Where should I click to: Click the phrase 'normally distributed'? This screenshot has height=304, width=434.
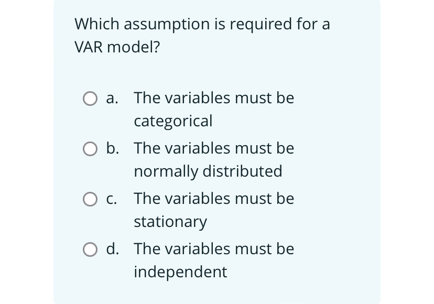[x=209, y=171]
